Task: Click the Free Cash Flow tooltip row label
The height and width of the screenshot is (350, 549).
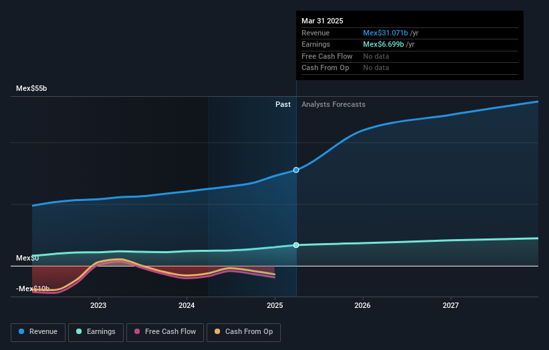Action: click(327, 56)
